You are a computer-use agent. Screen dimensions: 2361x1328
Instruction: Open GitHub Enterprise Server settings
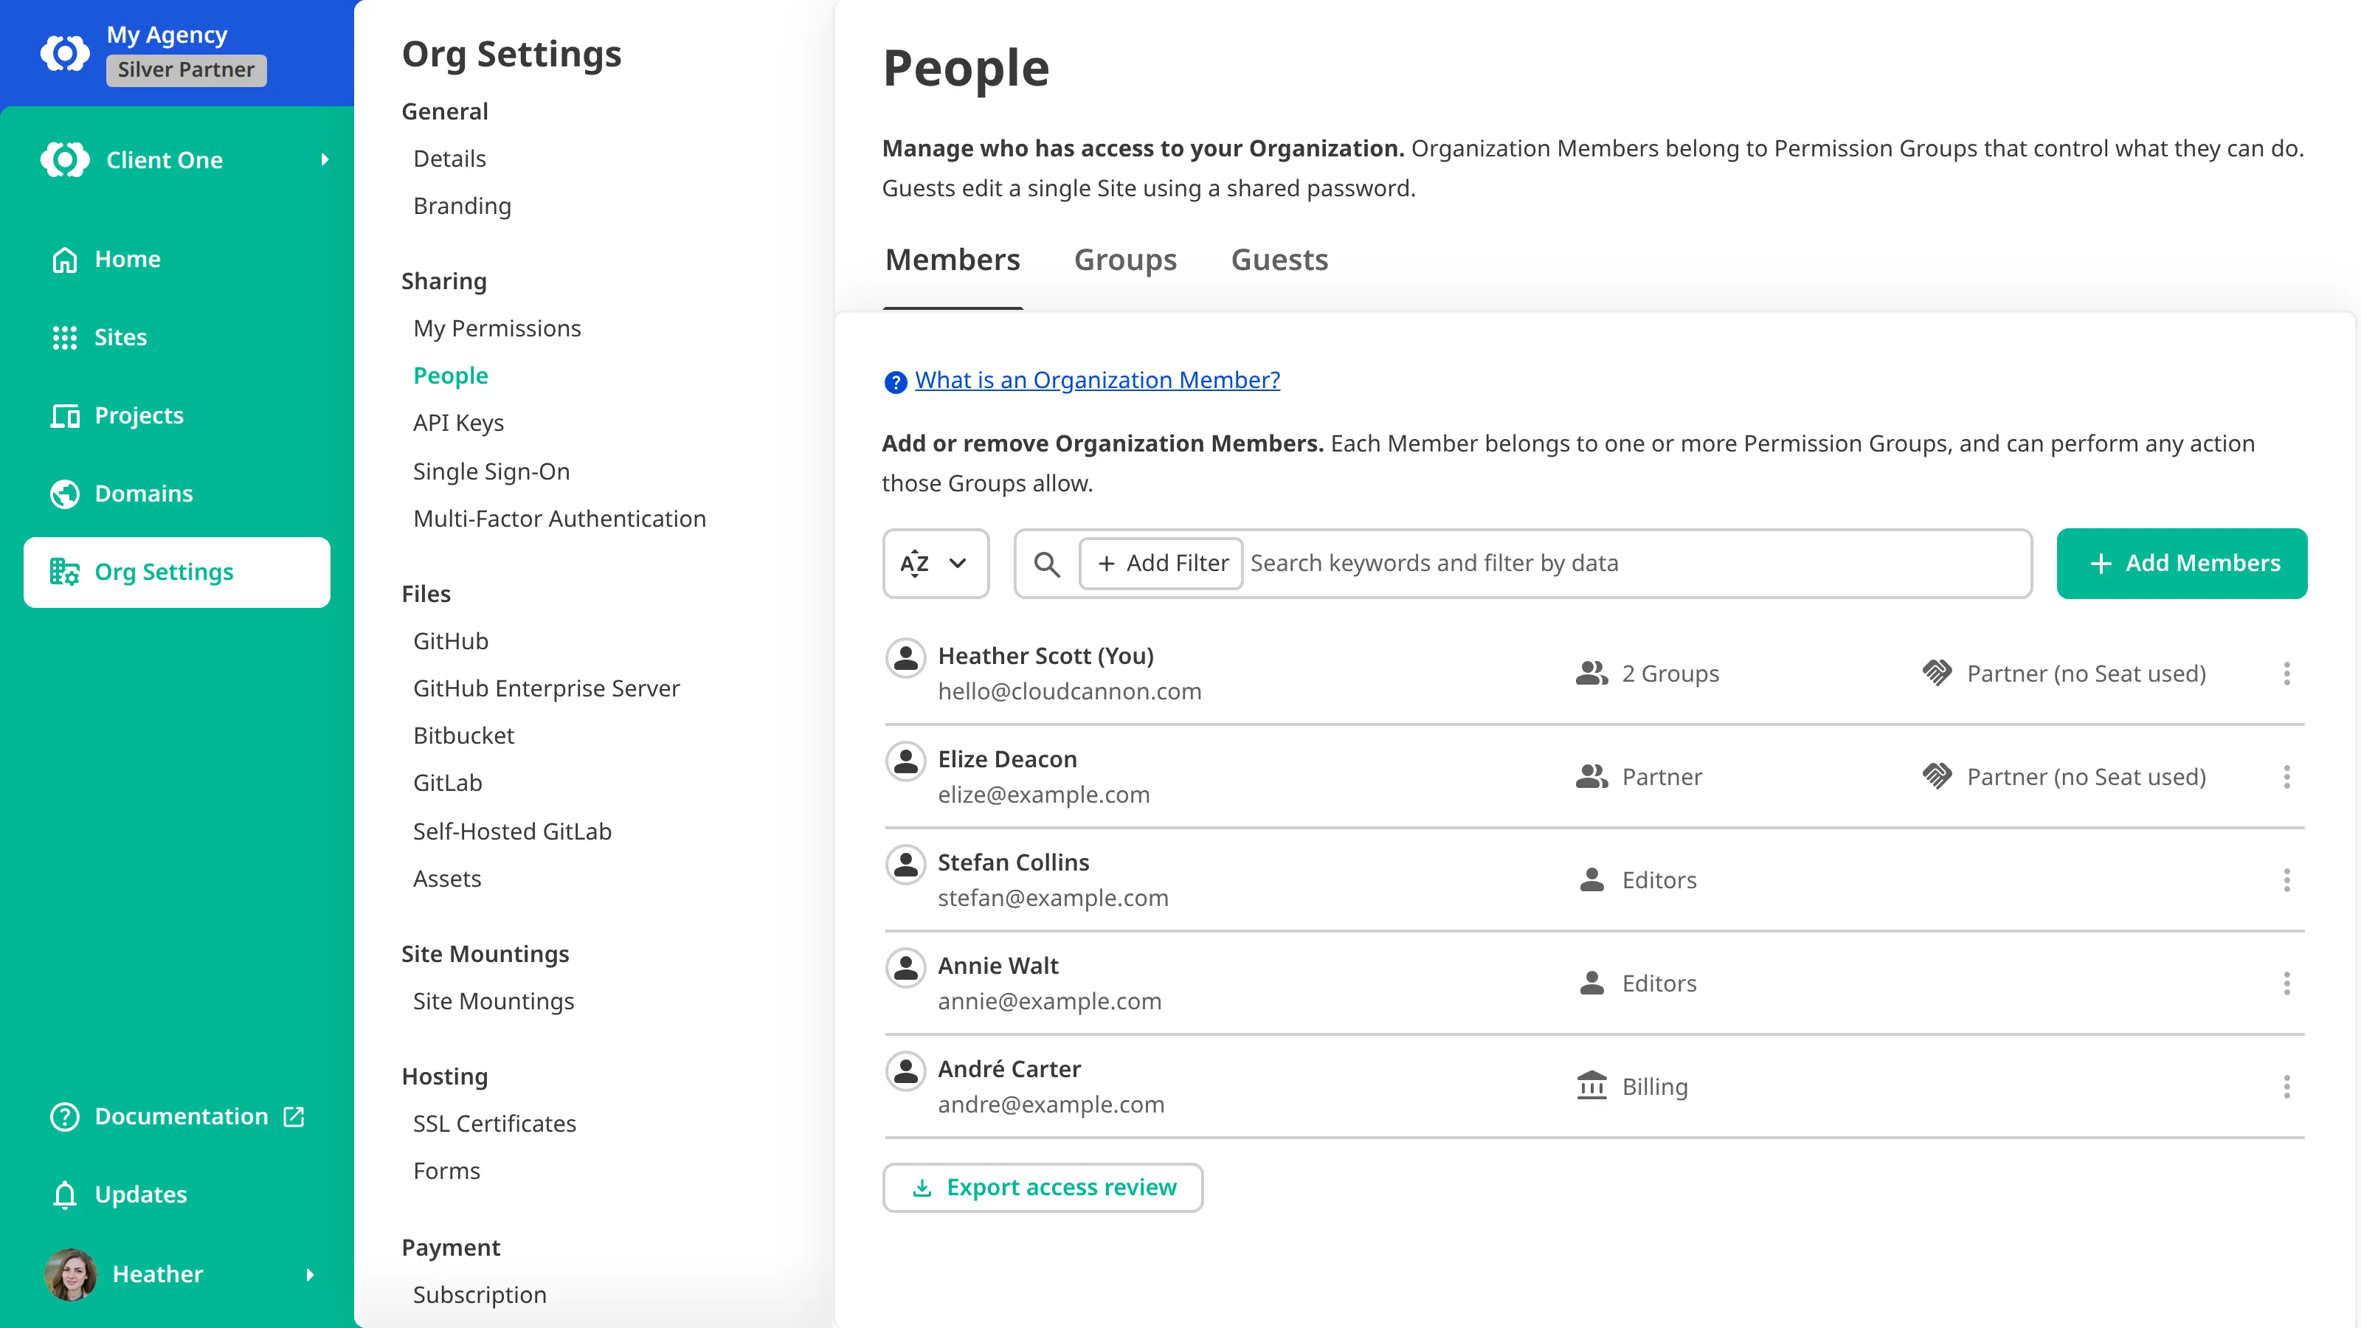pos(546,688)
